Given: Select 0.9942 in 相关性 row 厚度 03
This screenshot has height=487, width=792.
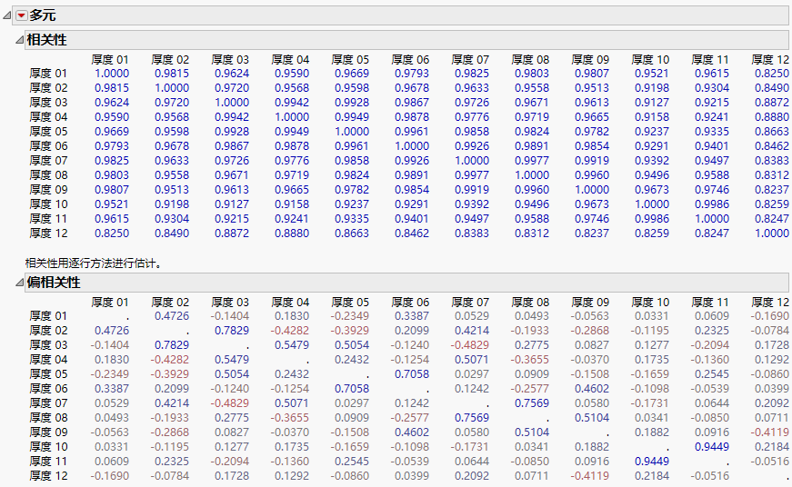Looking at the screenshot, I should coord(292,103).
